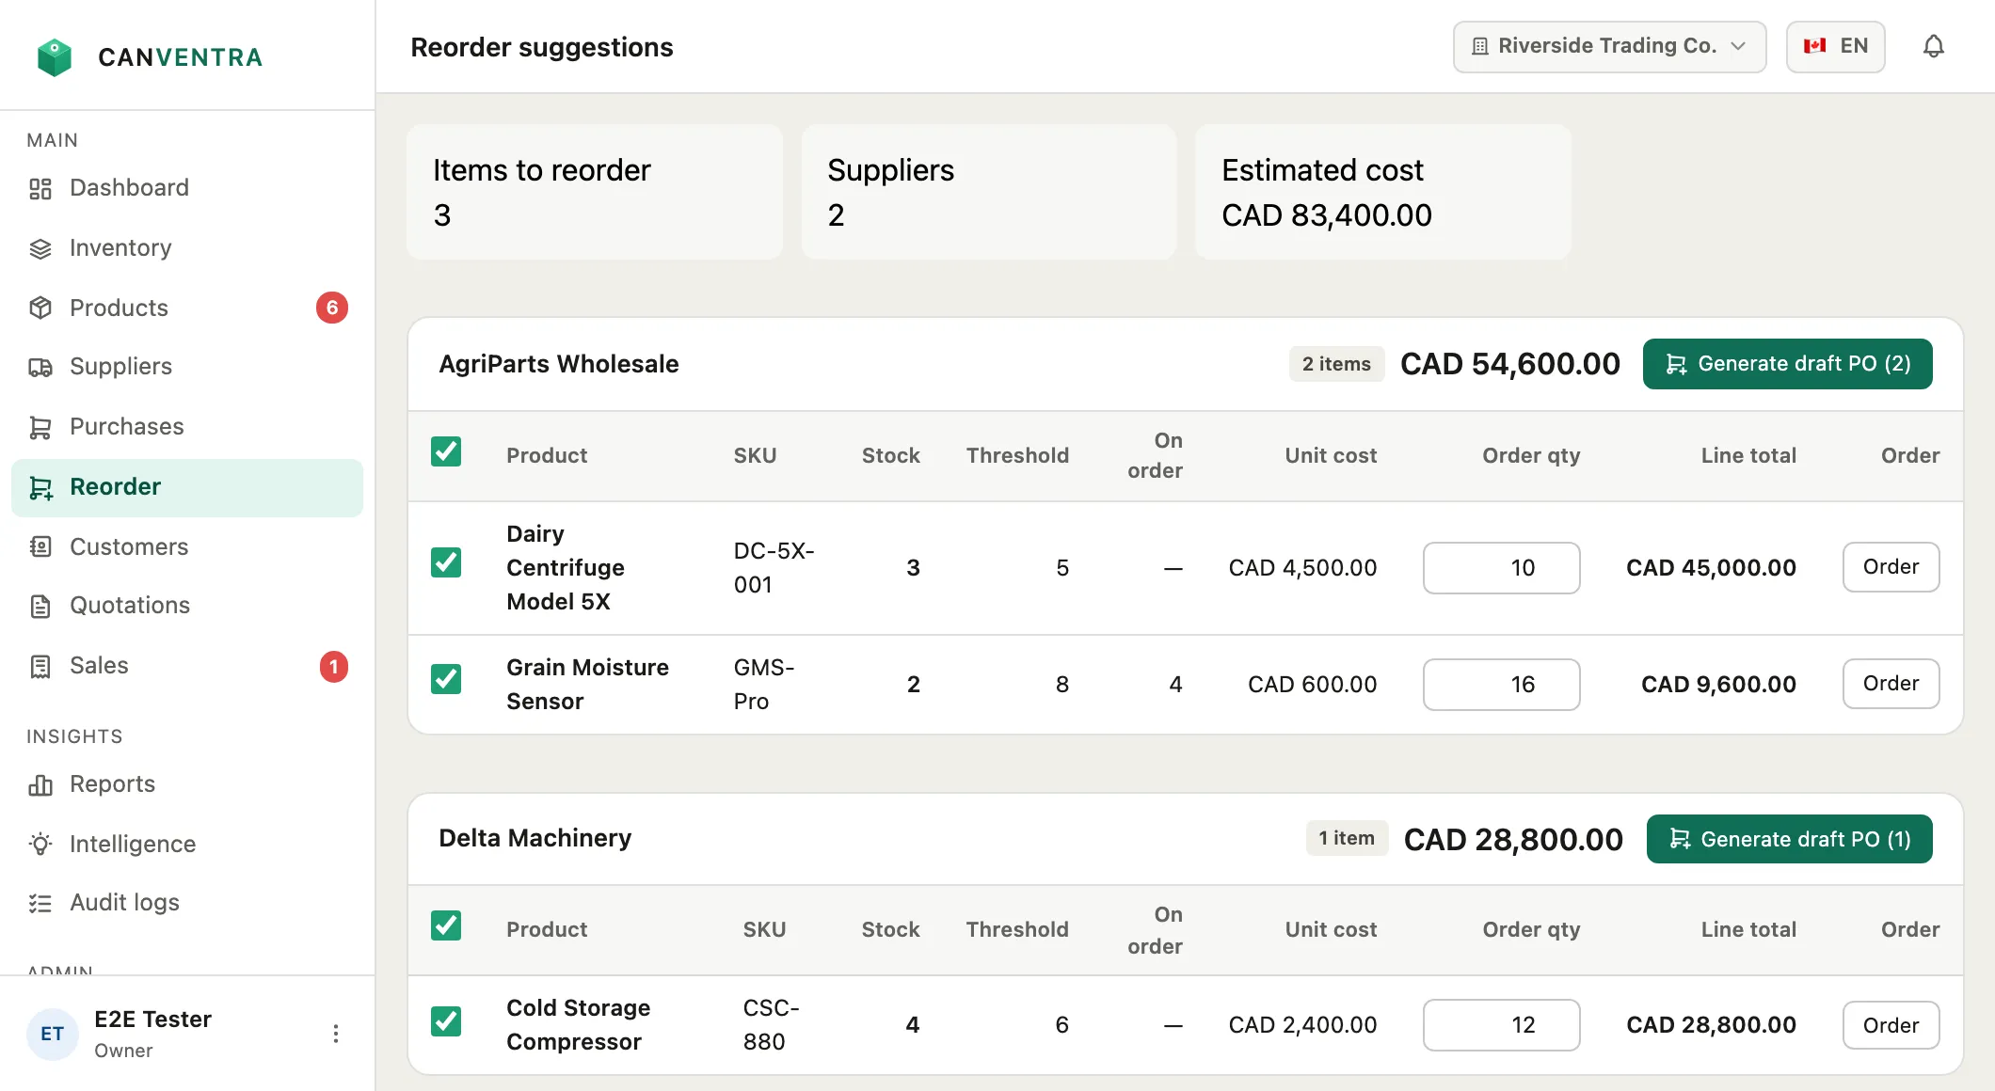Click the Products box icon
This screenshot has height=1091, width=1995.
coord(40,308)
